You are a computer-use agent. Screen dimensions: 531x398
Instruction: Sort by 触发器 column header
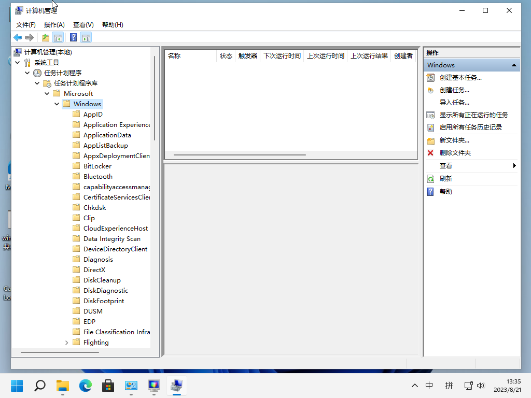click(248, 56)
